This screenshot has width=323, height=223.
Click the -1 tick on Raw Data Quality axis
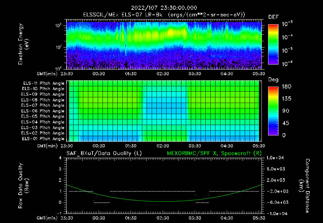pyautogui.click(x=59, y=213)
